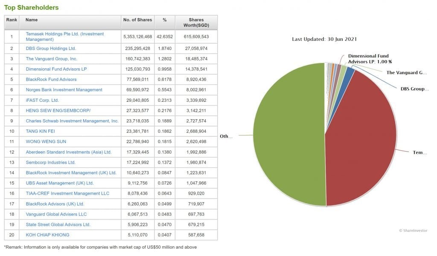Click shares worth 18,485,374
437x256 pixels.
(196, 59)
